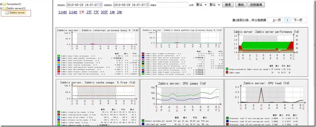This screenshot has width=316, height=127.
Task: Select the 2年 time range link
Action: coord(119,12)
